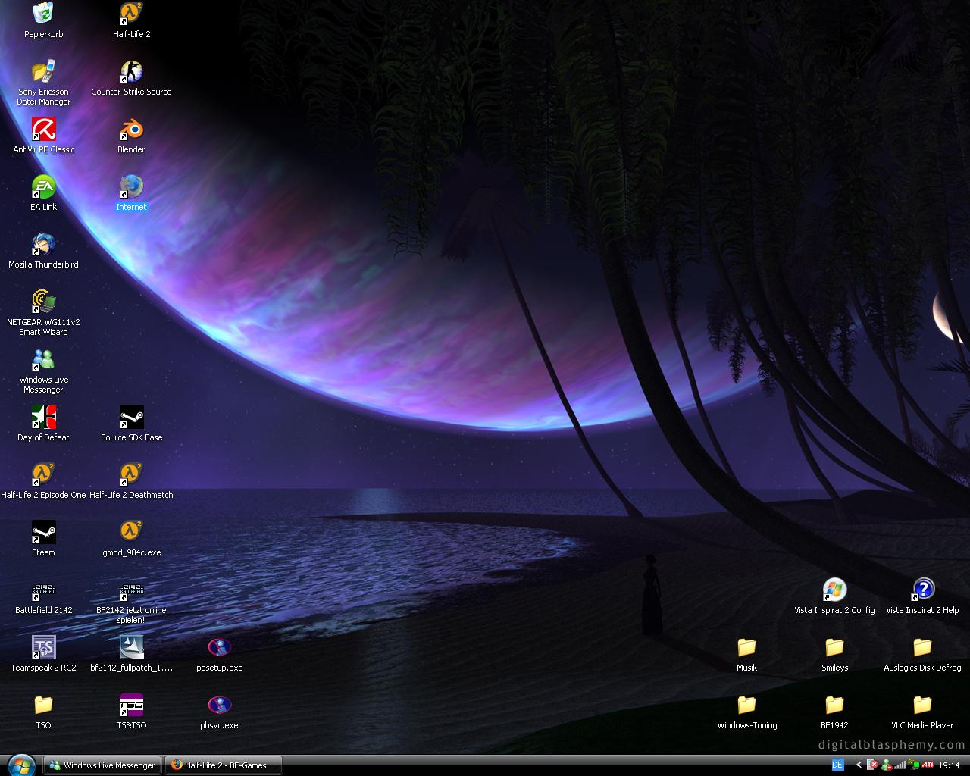970x776 pixels.
Task: Select the Mozilla Thunderbird icon
Action: tap(43, 246)
